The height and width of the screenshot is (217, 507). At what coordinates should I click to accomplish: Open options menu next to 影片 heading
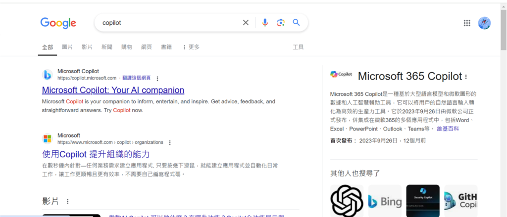tap(67, 202)
